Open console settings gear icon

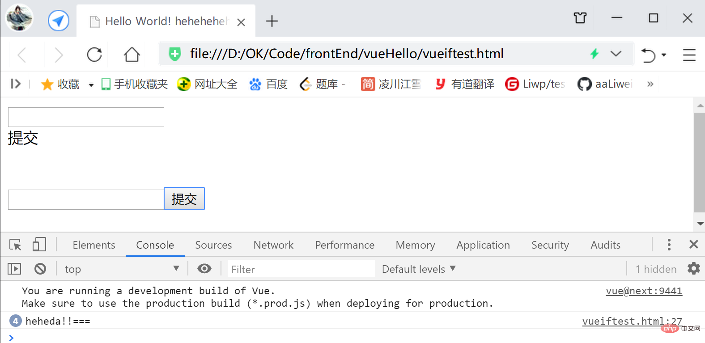point(693,268)
